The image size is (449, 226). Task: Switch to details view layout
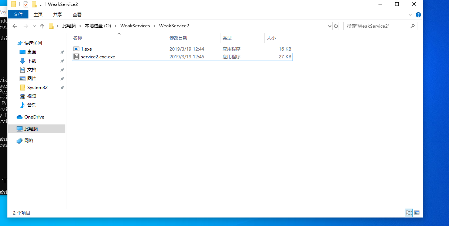[409, 213]
